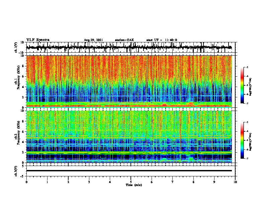Click the 4 kHz tick label on ch.2 frequency axis
The image size is (265, 204).
(23, 142)
